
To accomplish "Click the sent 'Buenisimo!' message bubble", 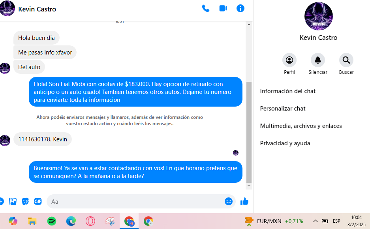I will 135,172.
